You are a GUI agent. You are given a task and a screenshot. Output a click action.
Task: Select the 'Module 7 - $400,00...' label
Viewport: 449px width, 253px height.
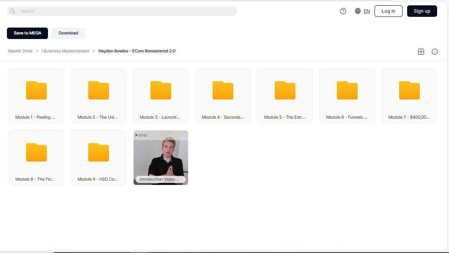click(x=409, y=118)
